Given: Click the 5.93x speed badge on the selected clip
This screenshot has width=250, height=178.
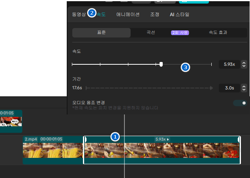Looking at the screenshot, I should coord(162,139).
